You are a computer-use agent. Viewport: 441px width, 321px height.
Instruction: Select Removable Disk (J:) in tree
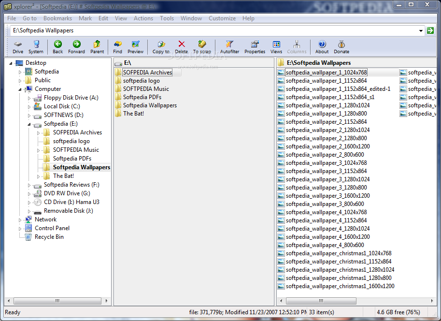tap(68, 211)
